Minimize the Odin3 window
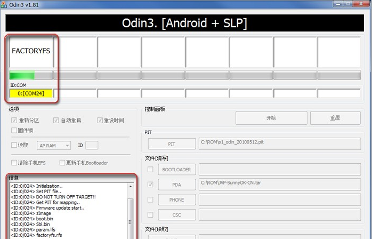 (338, 4)
